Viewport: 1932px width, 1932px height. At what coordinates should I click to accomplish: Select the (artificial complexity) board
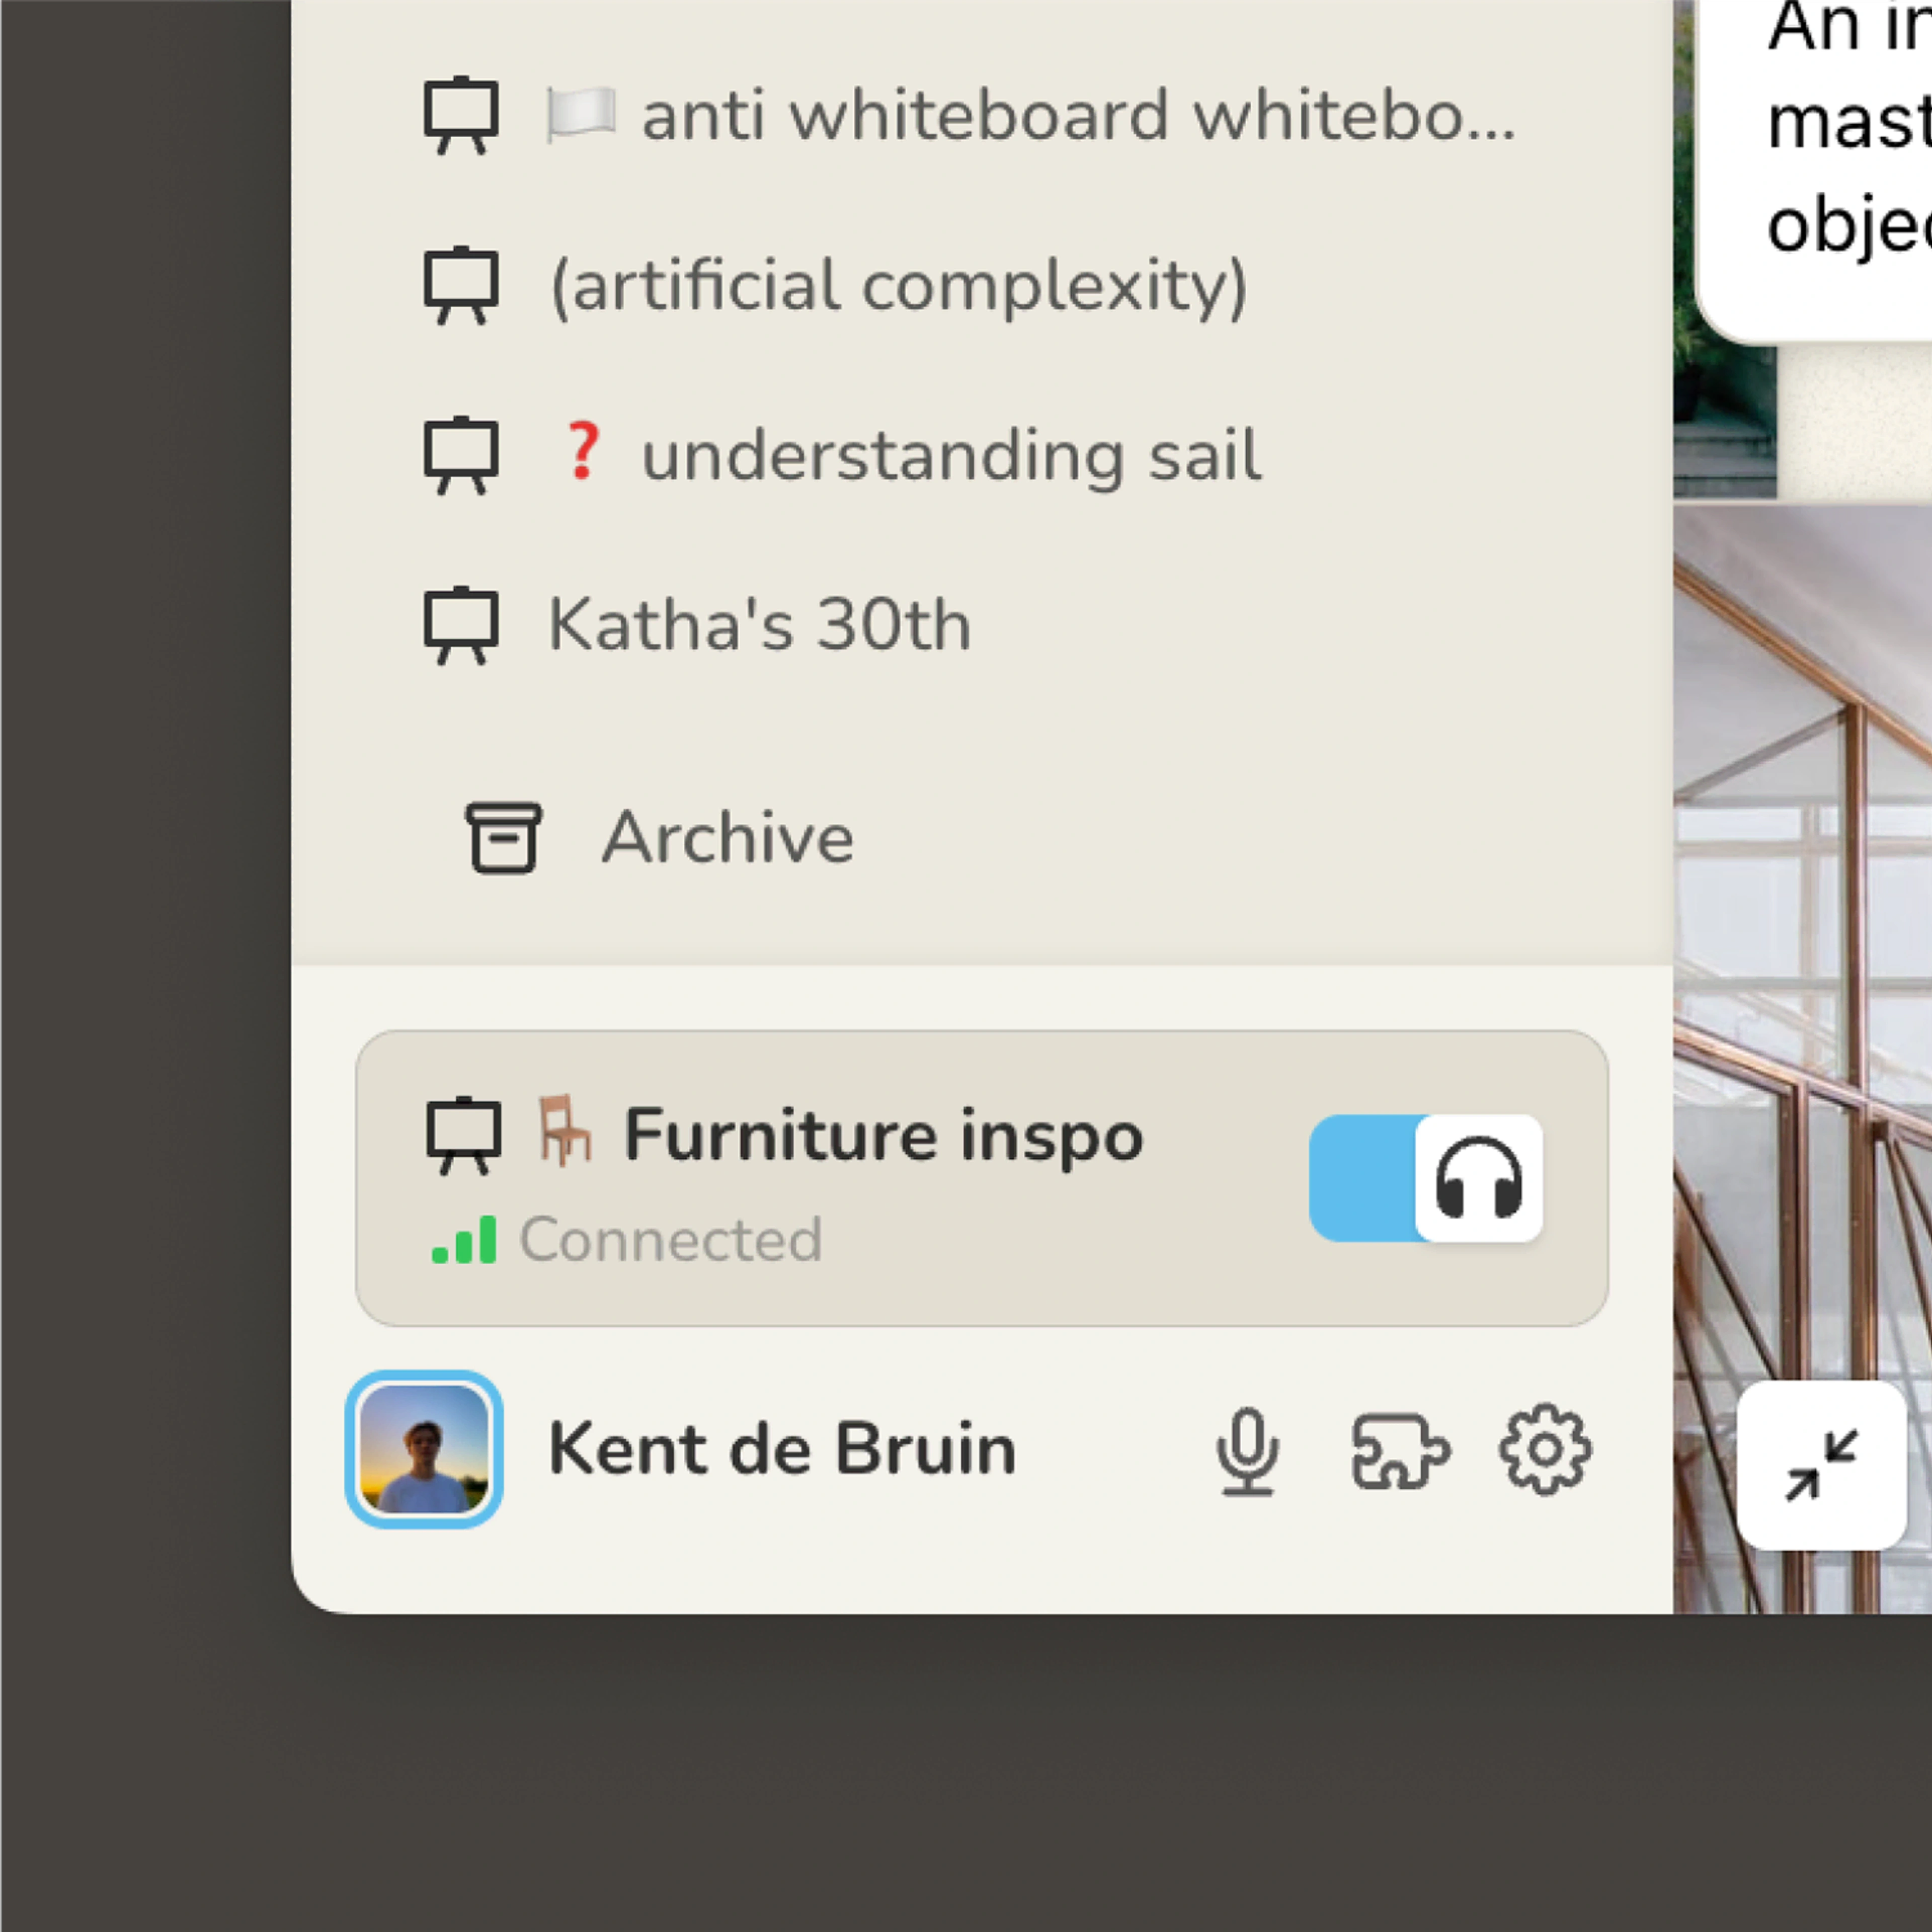coord(898,286)
